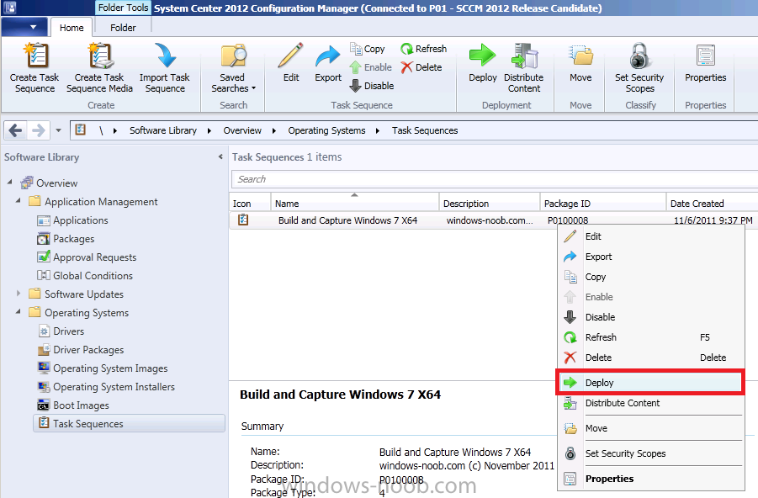The width and height of the screenshot is (758, 498).
Task: Click the Edit pencil ribbon icon
Action: pos(291,63)
